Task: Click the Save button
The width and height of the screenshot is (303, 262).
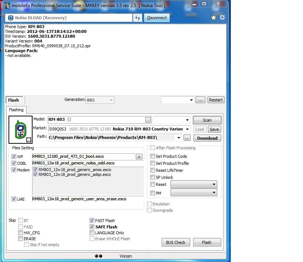Action: coord(214,129)
